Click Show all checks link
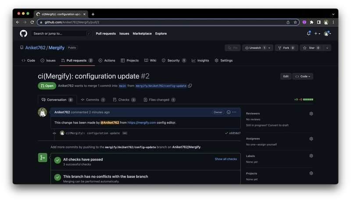The height and width of the screenshot is (201, 351). coord(226,159)
